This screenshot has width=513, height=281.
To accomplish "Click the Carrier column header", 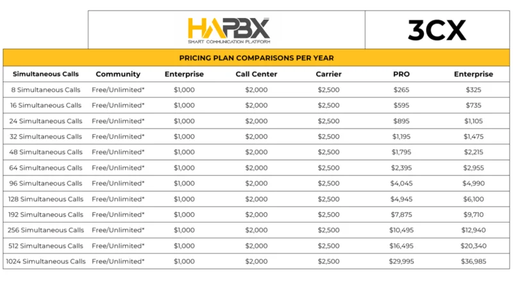I will pos(328,74).
